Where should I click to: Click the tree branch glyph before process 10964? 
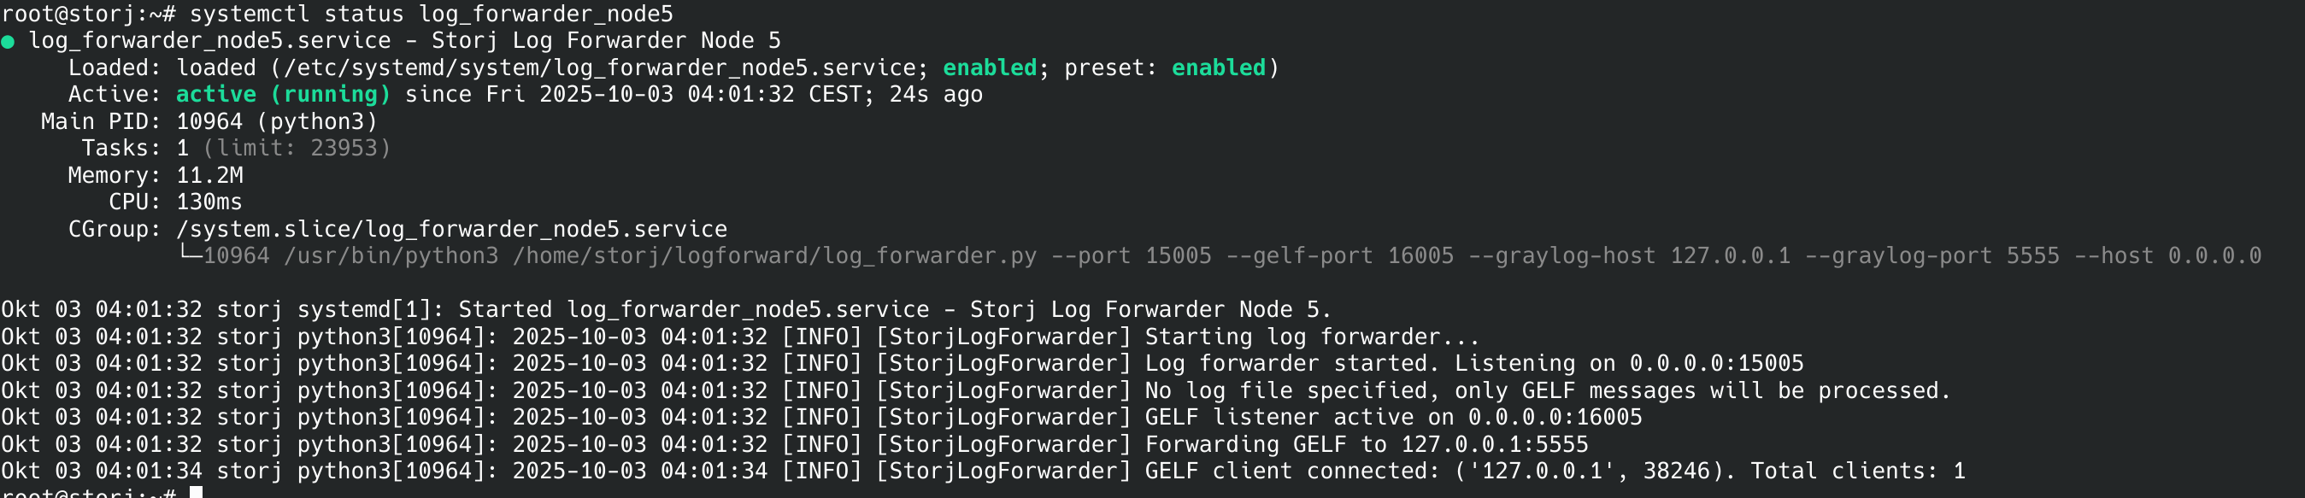[190, 255]
